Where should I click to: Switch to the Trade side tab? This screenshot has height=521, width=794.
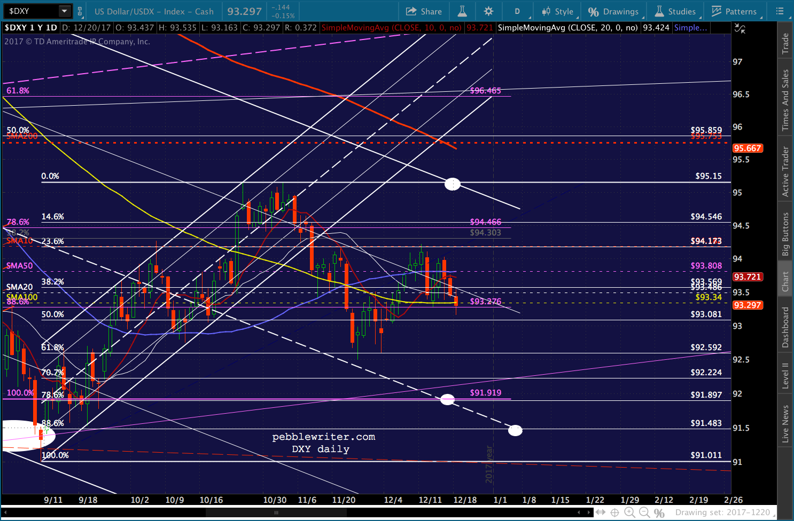[785, 43]
